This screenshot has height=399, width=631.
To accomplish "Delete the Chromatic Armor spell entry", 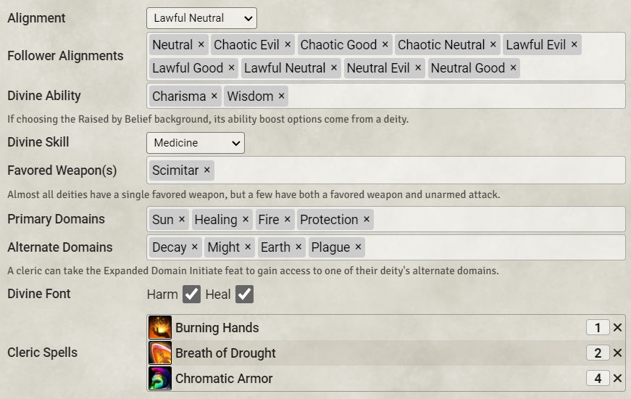I will [617, 379].
